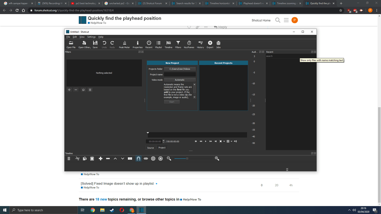
Task: Cut the selection using the timeline scissors icon
Action: coord(77,158)
